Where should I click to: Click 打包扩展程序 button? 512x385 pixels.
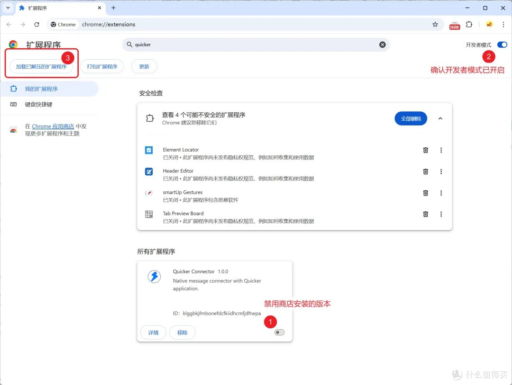tap(102, 67)
